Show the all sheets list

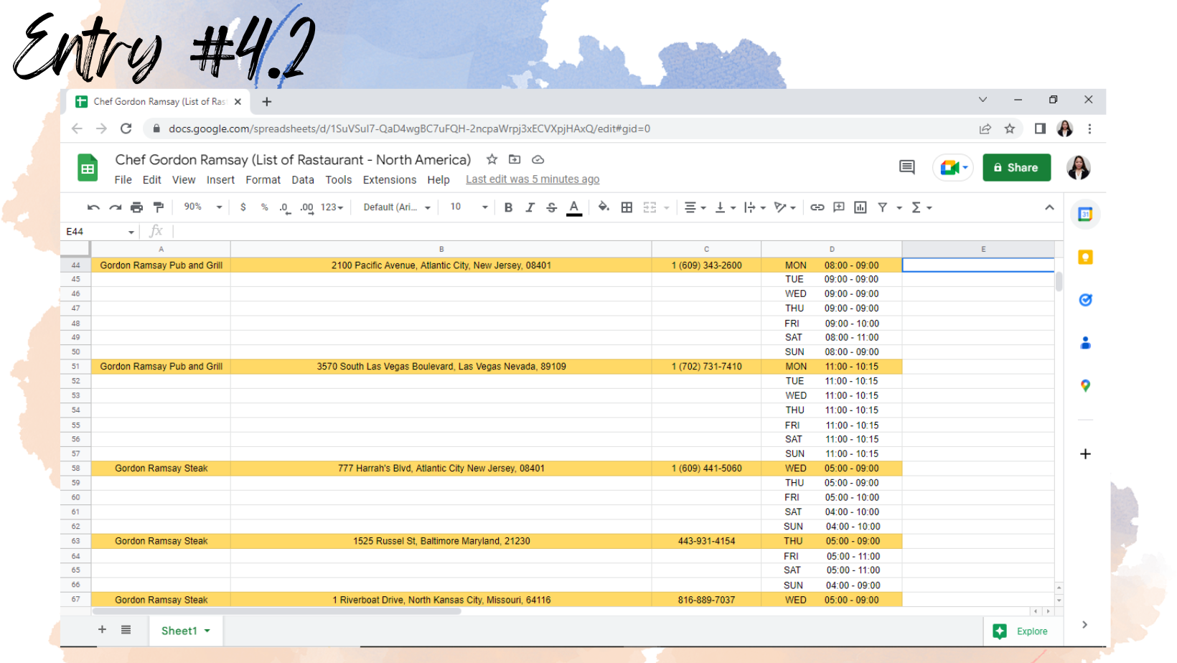click(x=126, y=629)
